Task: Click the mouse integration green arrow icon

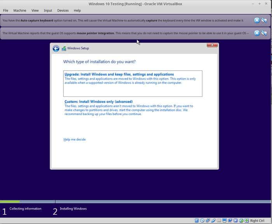Action: click(241, 221)
